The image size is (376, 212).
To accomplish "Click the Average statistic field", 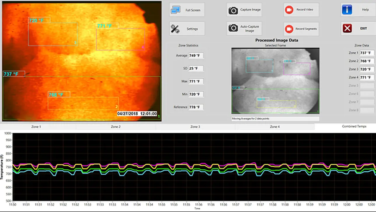I will tap(196, 55).
